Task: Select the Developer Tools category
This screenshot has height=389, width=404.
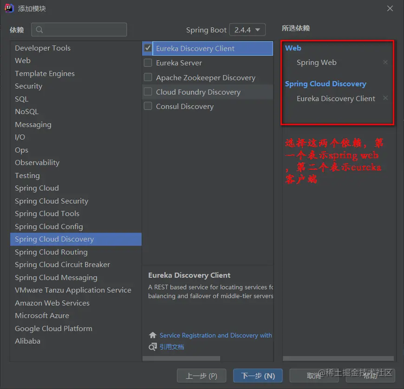Action: click(76, 48)
